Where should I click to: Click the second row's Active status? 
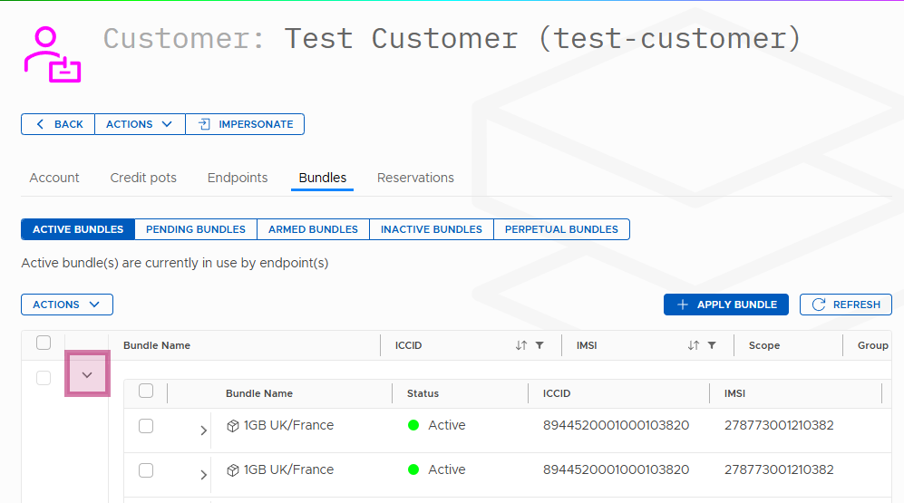[x=436, y=469]
